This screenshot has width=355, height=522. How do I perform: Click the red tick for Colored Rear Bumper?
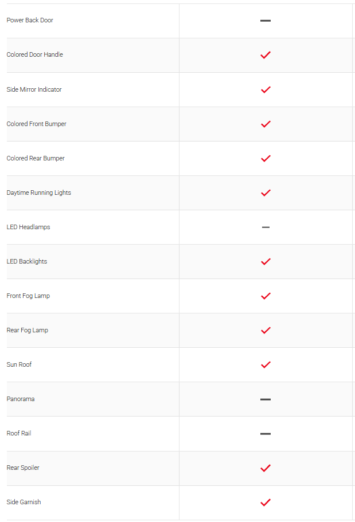[x=266, y=159]
